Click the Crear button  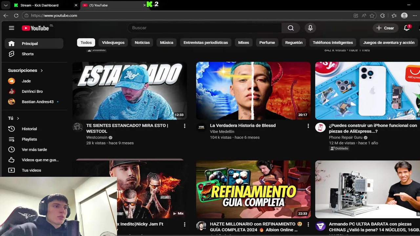click(x=386, y=28)
